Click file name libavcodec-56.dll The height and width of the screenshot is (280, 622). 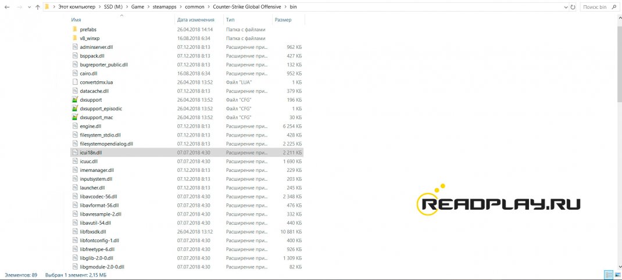click(98, 196)
